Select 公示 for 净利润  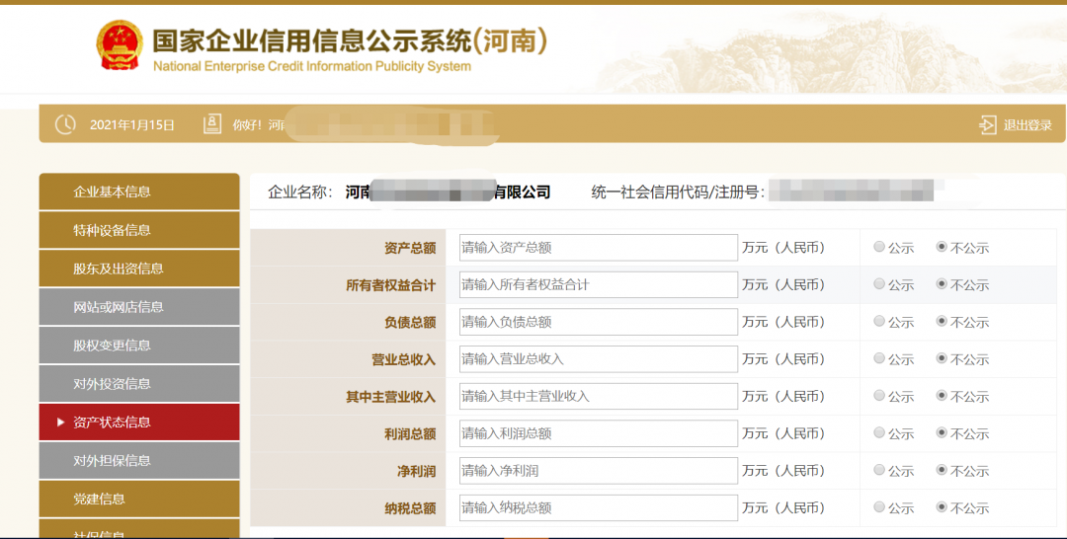(x=879, y=470)
